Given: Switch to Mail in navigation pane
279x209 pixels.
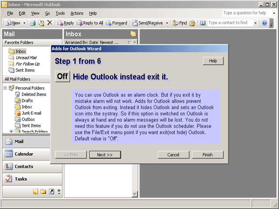Looking at the screenshot, I should (26, 142).
